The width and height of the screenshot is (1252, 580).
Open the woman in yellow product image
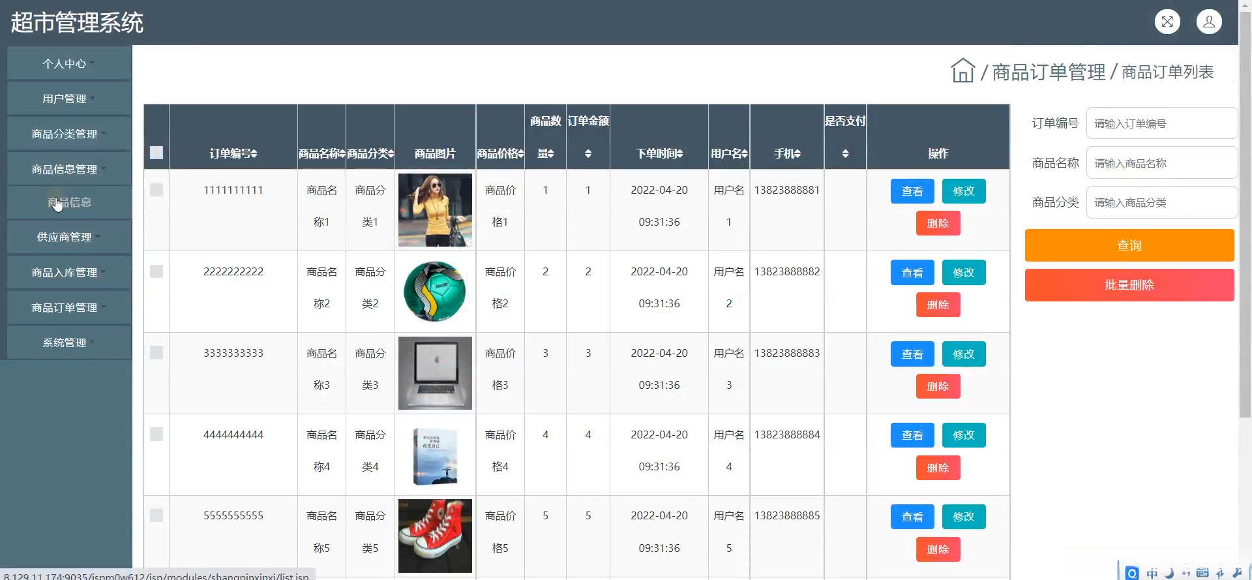[435, 210]
